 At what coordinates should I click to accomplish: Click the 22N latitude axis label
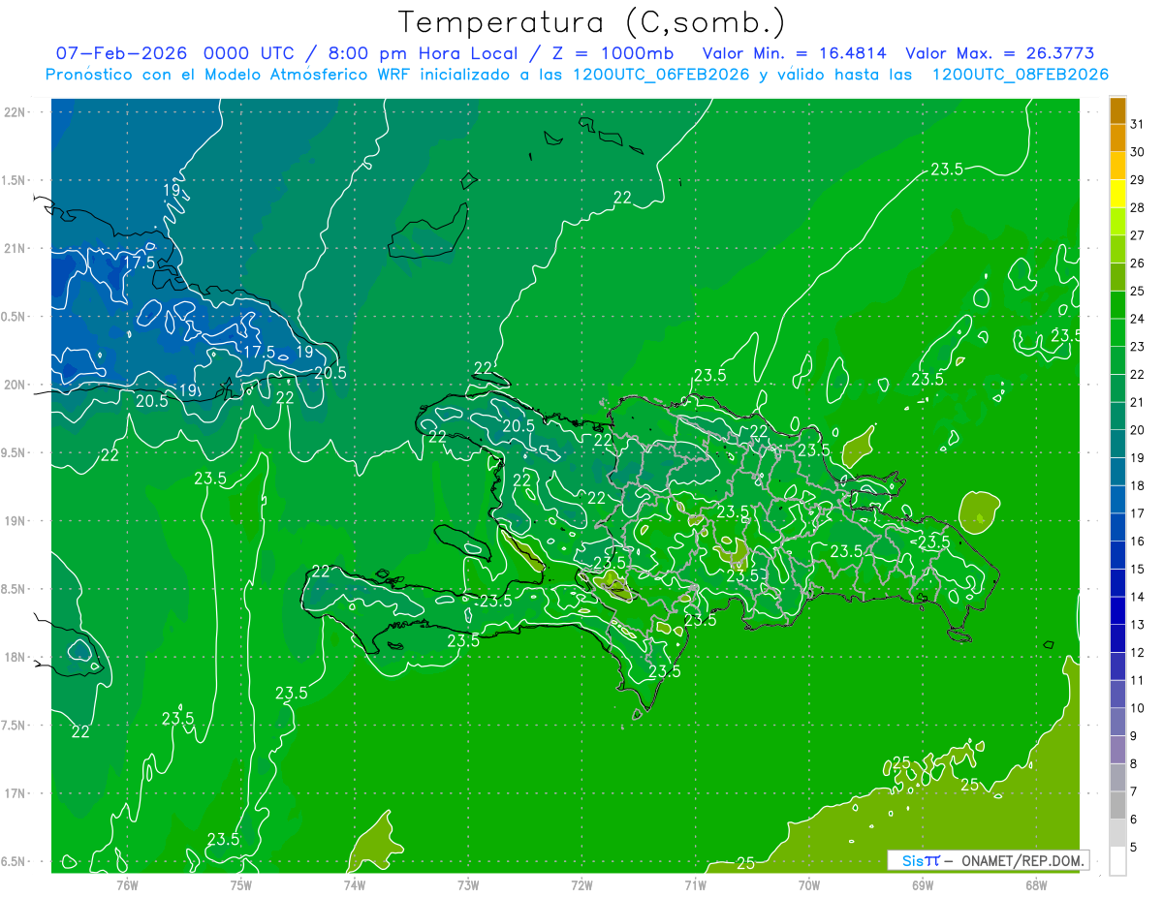point(15,111)
